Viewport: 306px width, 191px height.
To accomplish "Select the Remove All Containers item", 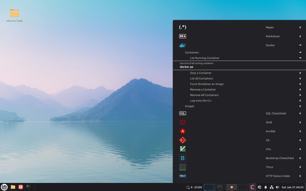I will (x=204, y=95).
